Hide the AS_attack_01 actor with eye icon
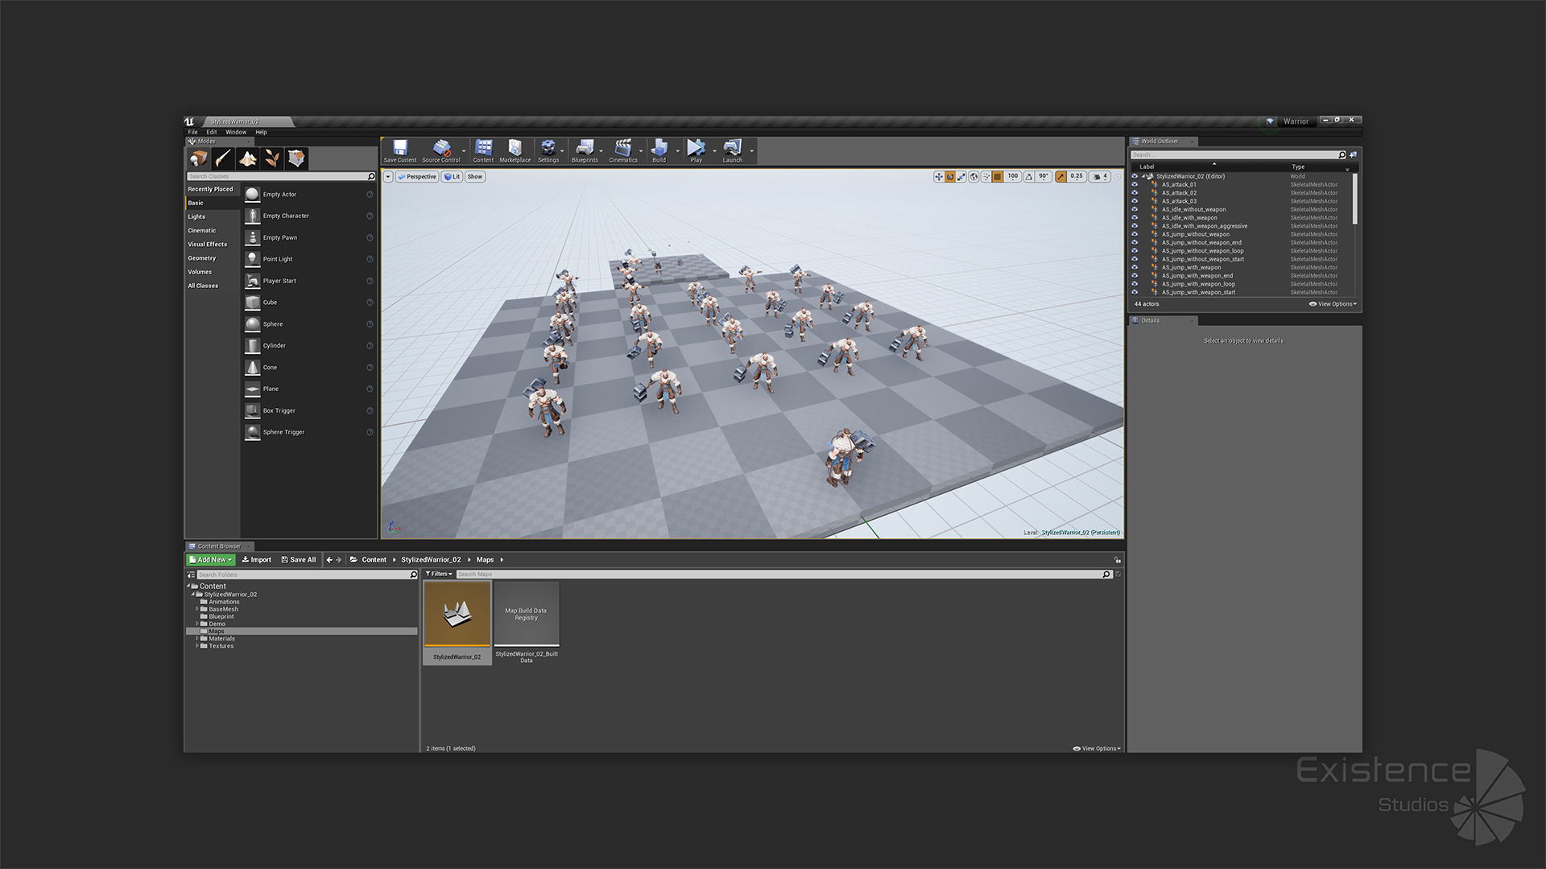The image size is (1546, 869). pos(1135,184)
